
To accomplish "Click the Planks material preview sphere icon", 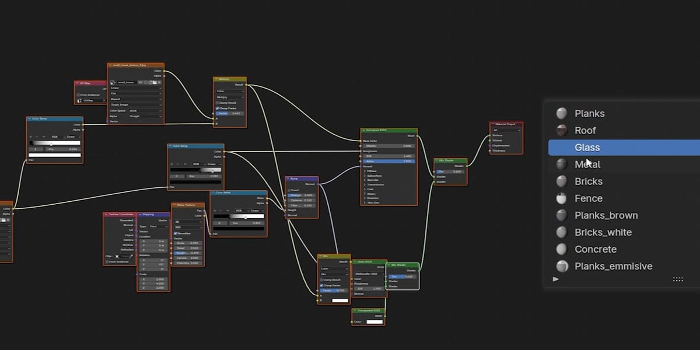I will (x=561, y=114).
